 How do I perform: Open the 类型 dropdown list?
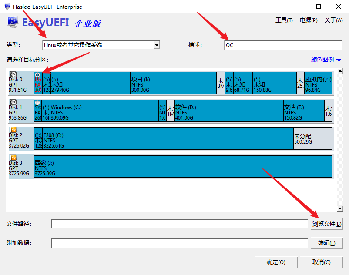click(157, 45)
